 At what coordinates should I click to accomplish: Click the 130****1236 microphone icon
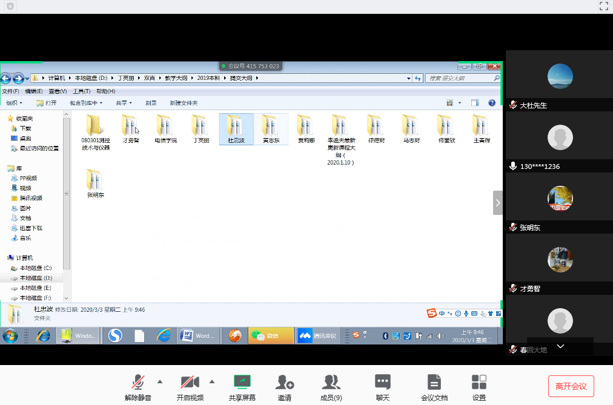[513, 166]
